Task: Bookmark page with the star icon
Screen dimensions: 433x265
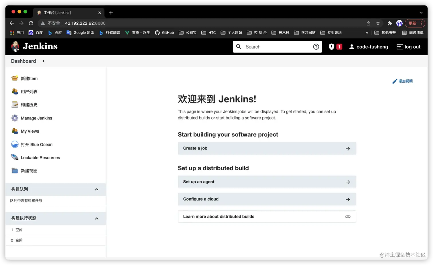Action: click(x=378, y=23)
